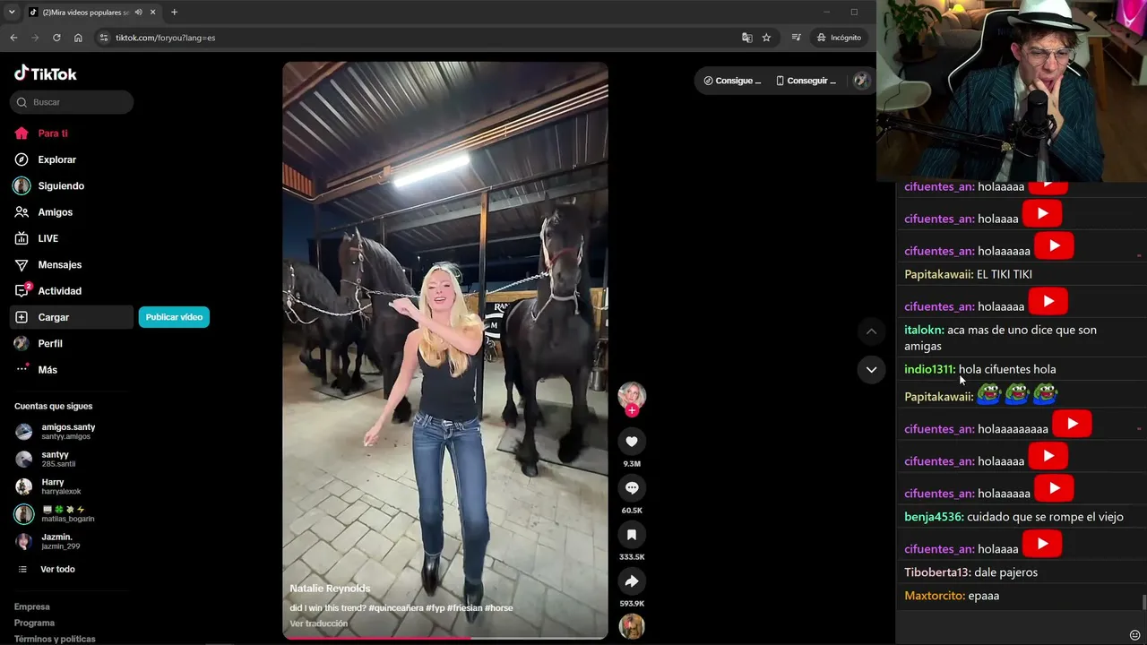Click the Papitakawaii: EL TIKI TIKI message

[968, 274]
